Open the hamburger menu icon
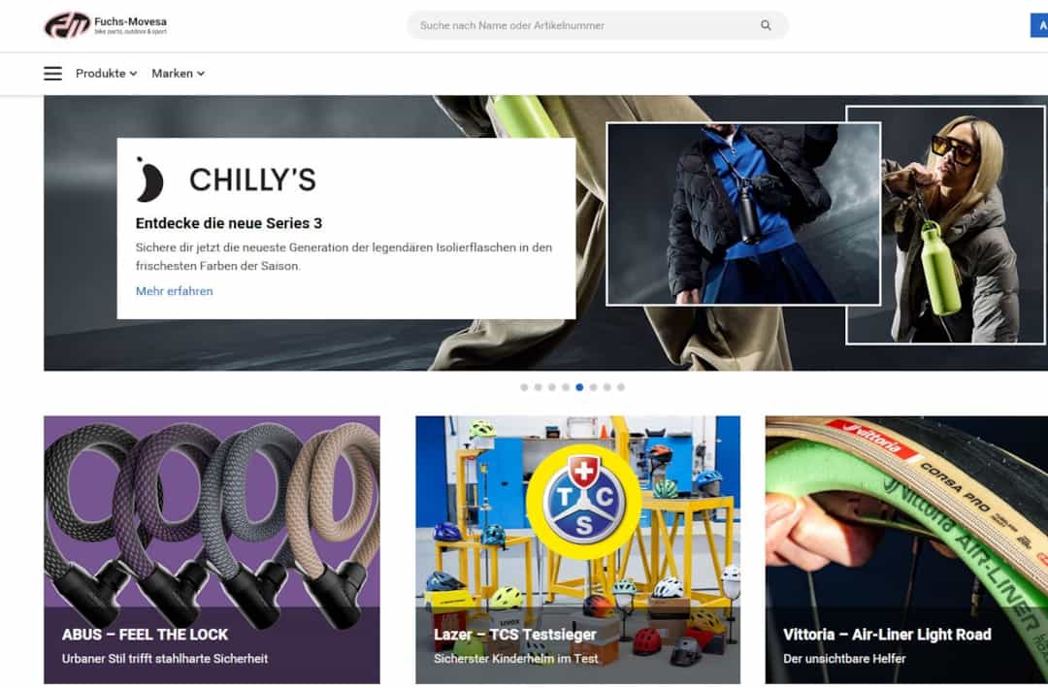The height and width of the screenshot is (688, 1048). click(52, 74)
